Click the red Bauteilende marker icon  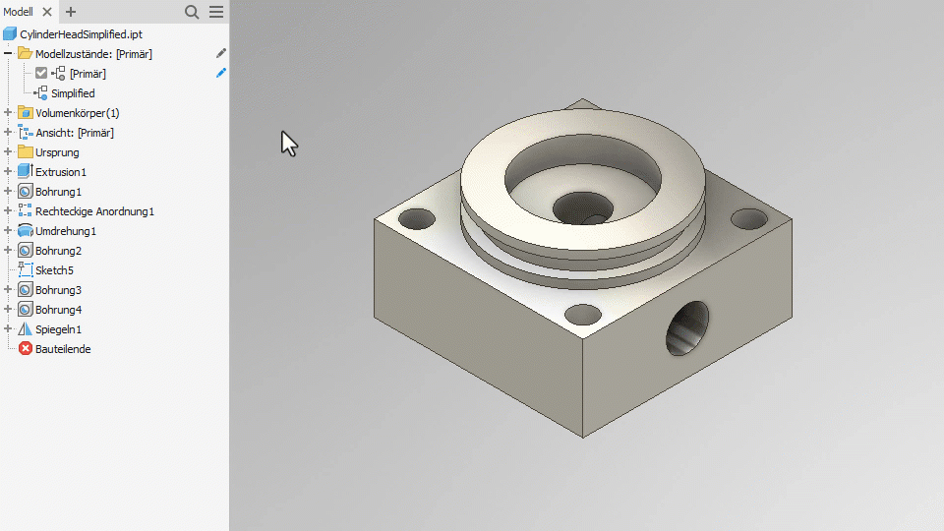(25, 348)
